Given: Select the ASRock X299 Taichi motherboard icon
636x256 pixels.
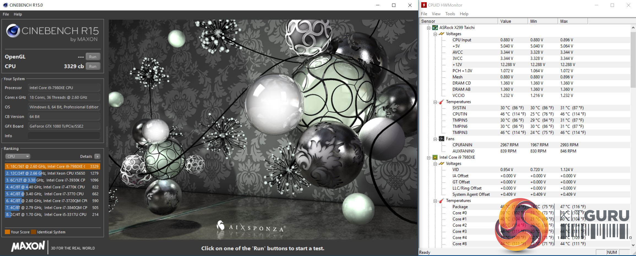Looking at the screenshot, I should pos(435,27).
